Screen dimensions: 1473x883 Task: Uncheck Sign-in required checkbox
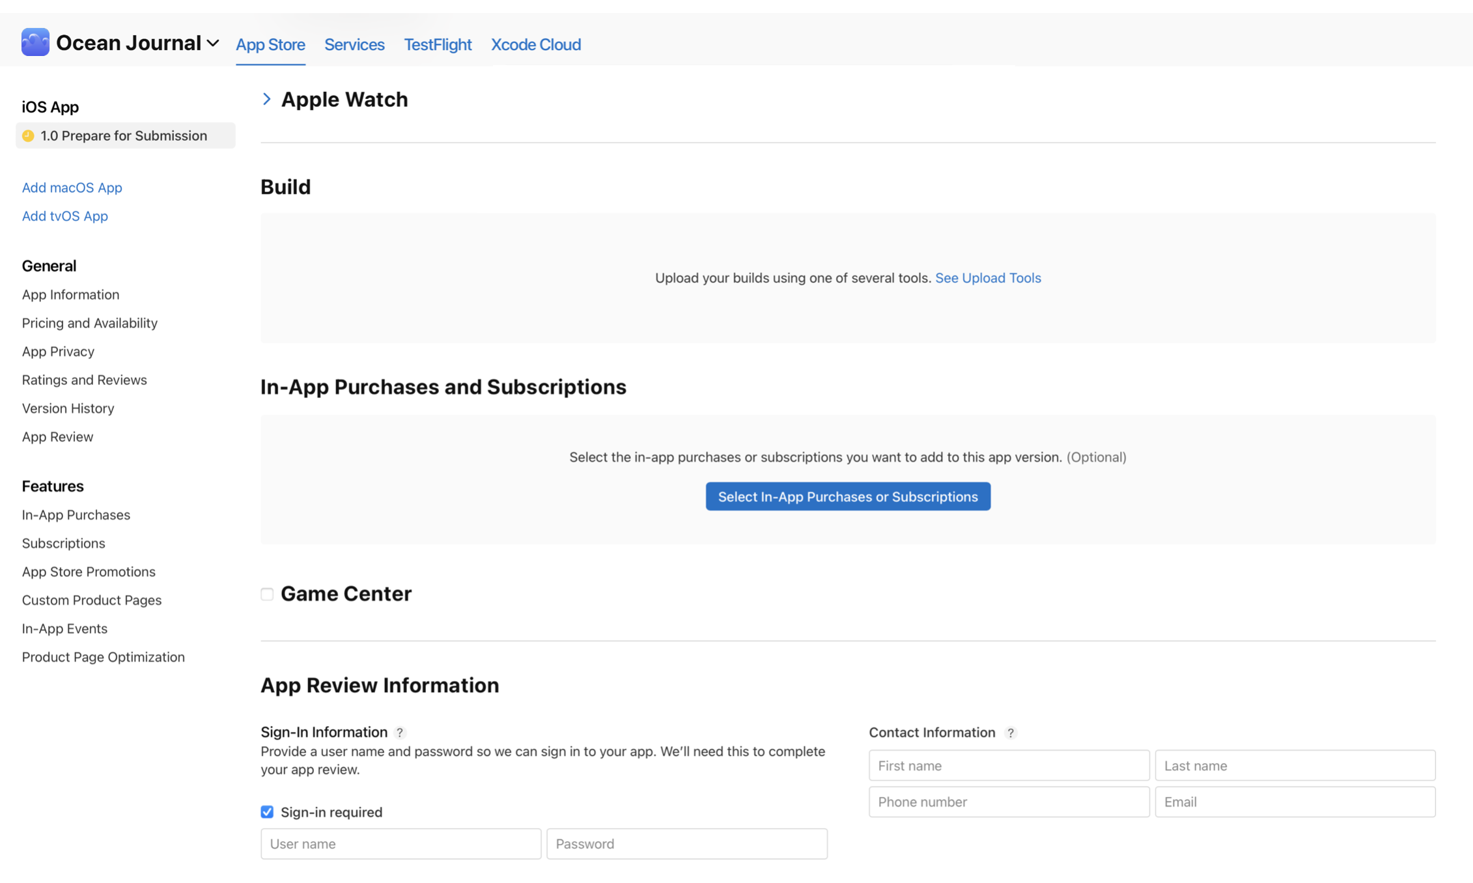point(267,812)
